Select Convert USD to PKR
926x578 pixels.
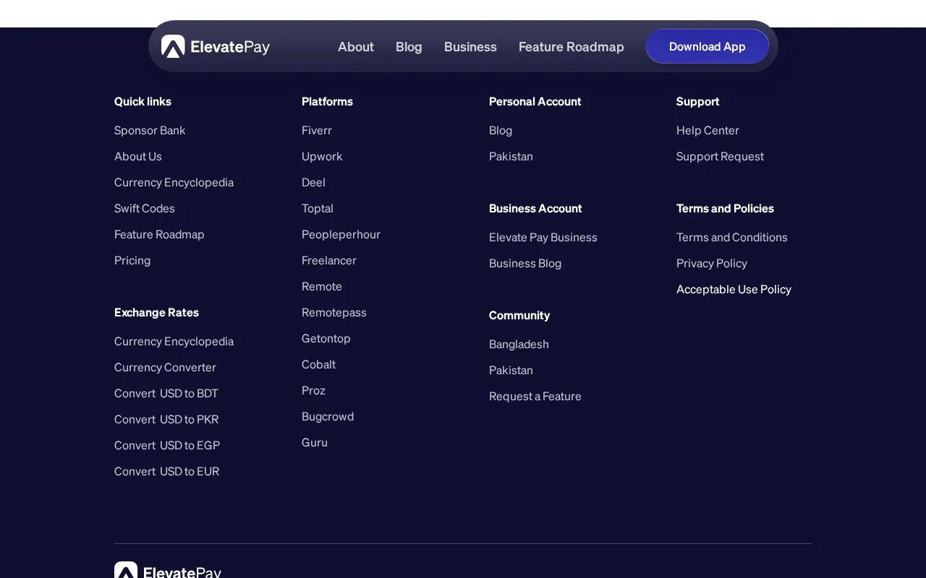166,419
